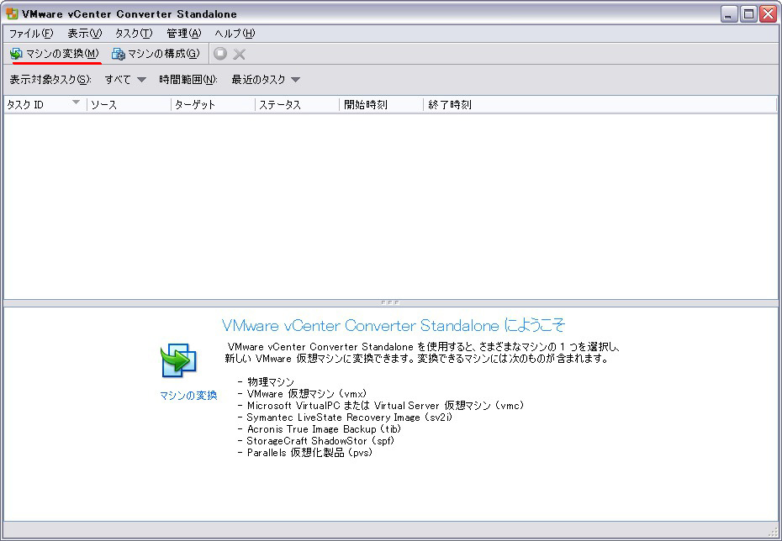Click the ステータス column header
This screenshot has width=782, height=541.
[297, 105]
